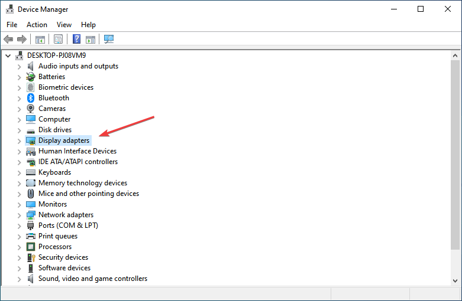
Task: Expand the Network adapters node
Action: (x=19, y=215)
